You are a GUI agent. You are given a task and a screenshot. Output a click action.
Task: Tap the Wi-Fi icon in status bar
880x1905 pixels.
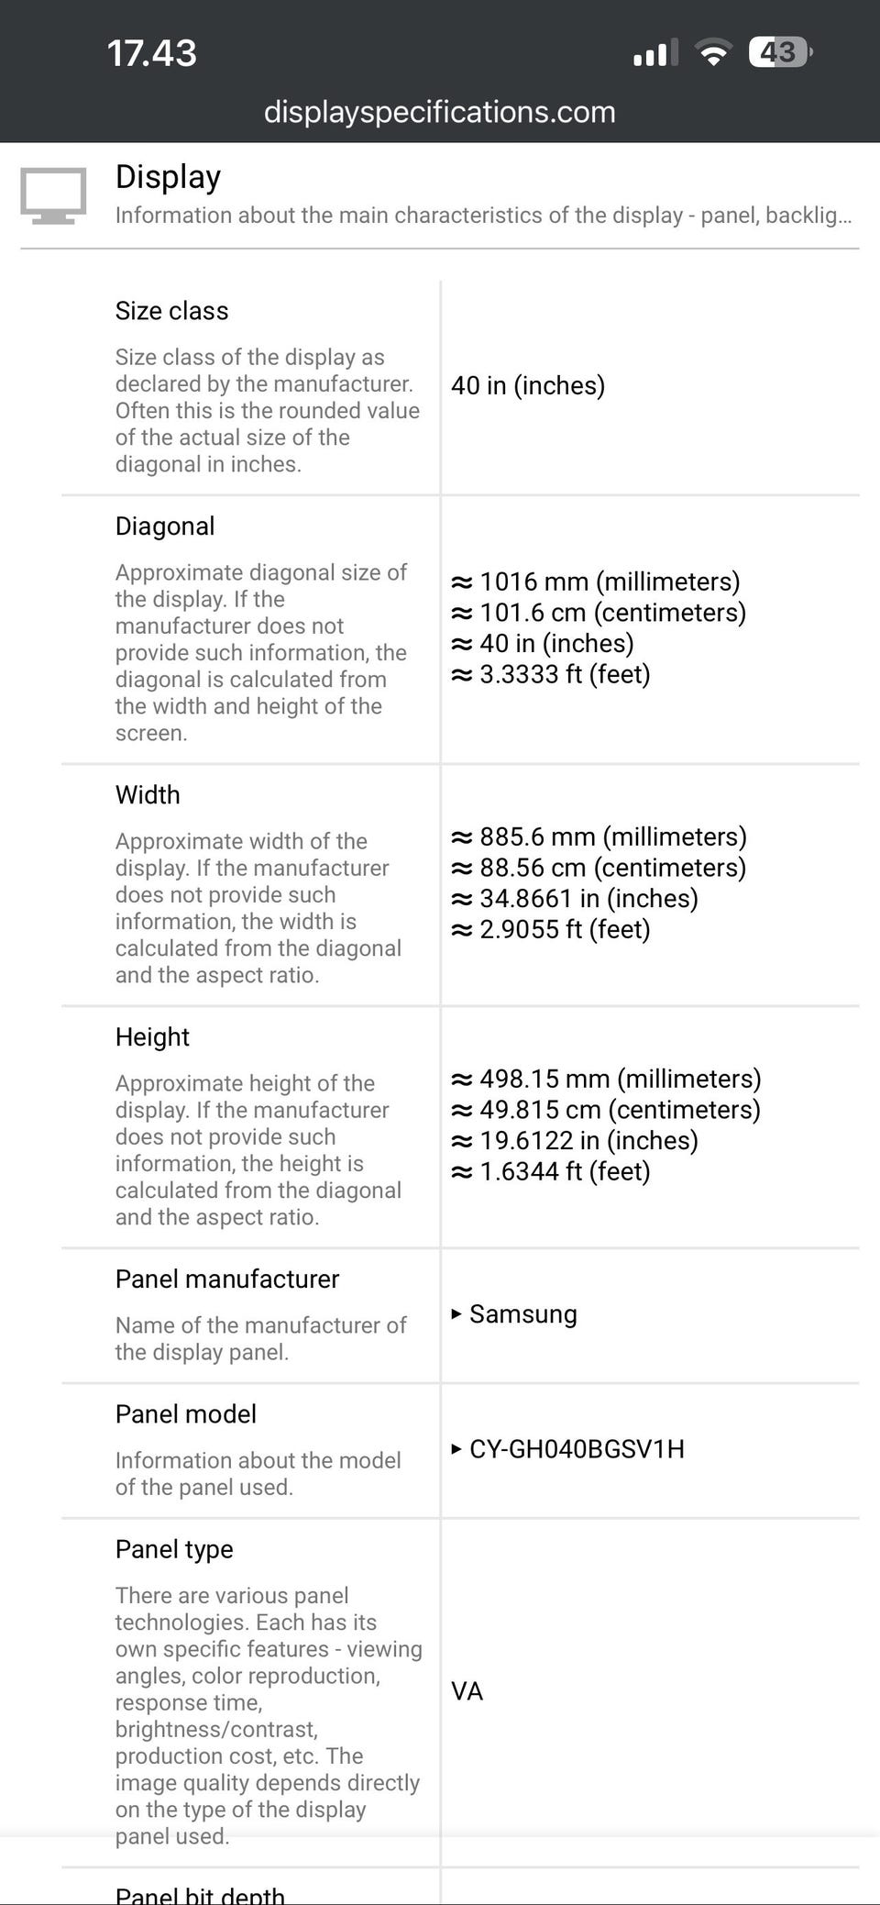pyautogui.click(x=712, y=53)
